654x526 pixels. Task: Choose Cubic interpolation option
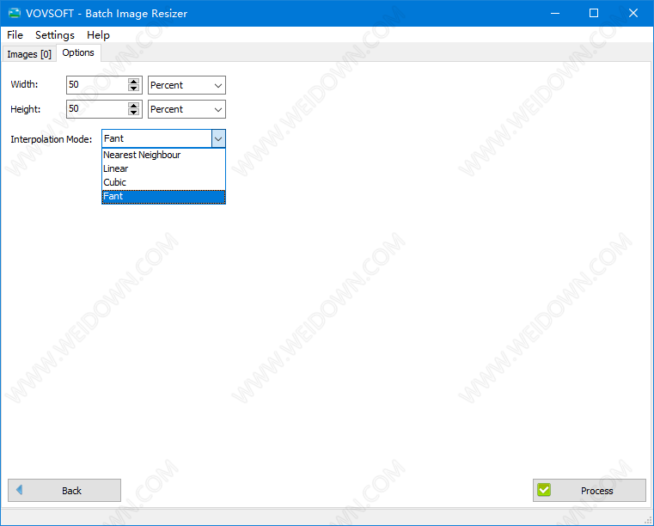click(163, 182)
